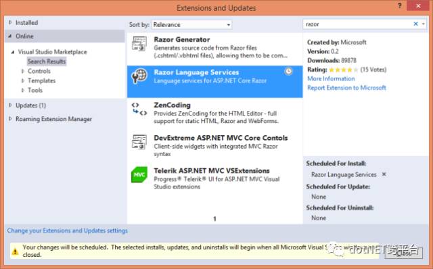Screen dimensions: 433x269
Task: Select the Updates (1) label
Action: point(31,105)
